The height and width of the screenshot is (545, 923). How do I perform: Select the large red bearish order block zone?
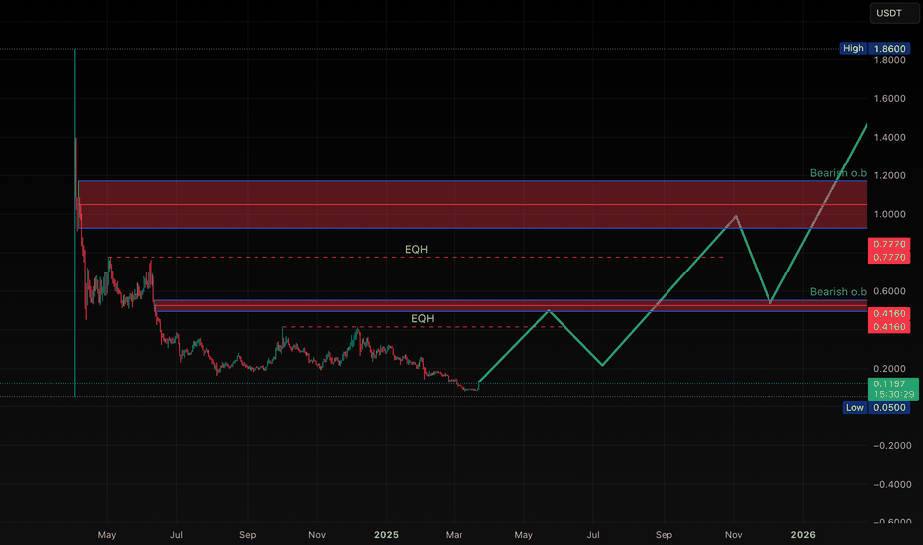pyautogui.click(x=471, y=204)
